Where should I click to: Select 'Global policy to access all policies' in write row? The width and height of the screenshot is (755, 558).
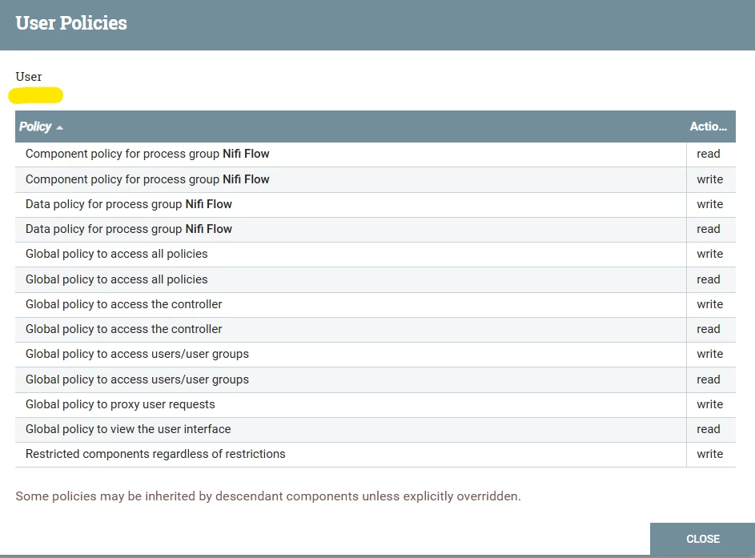tap(117, 255)
